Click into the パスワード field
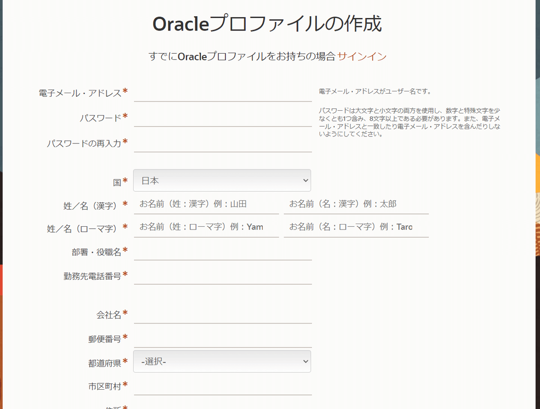The width and height of the screenshot is (540, 409). [223, 118]
